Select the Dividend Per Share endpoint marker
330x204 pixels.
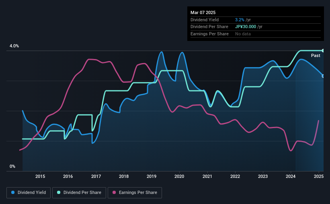[323, 51]
